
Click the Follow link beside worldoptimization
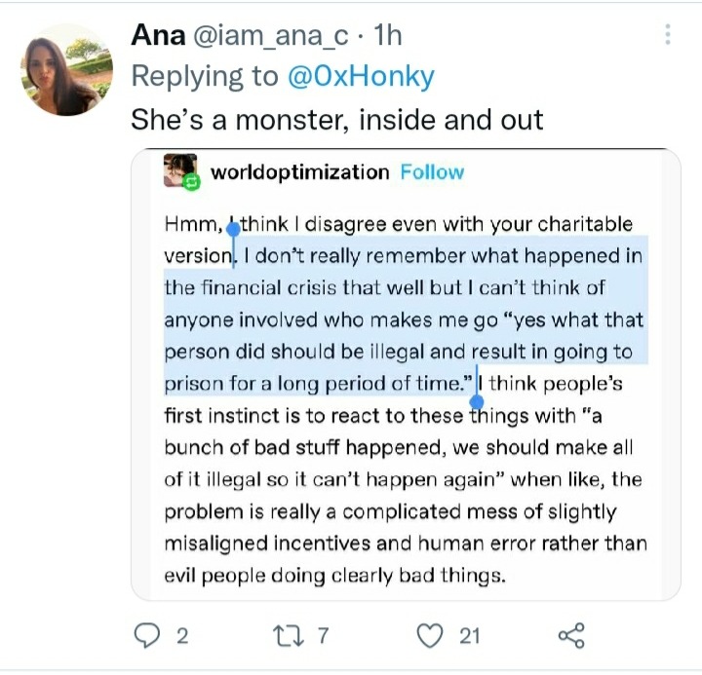tap(432, 172)
